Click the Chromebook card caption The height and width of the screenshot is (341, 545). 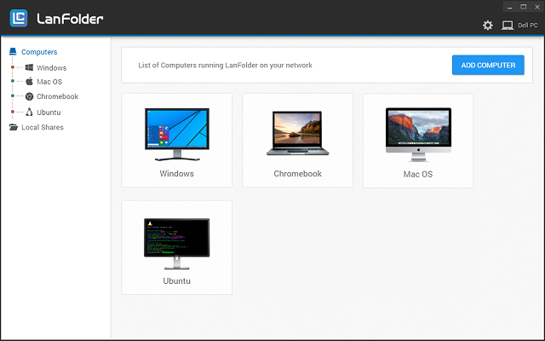[297, 174]
